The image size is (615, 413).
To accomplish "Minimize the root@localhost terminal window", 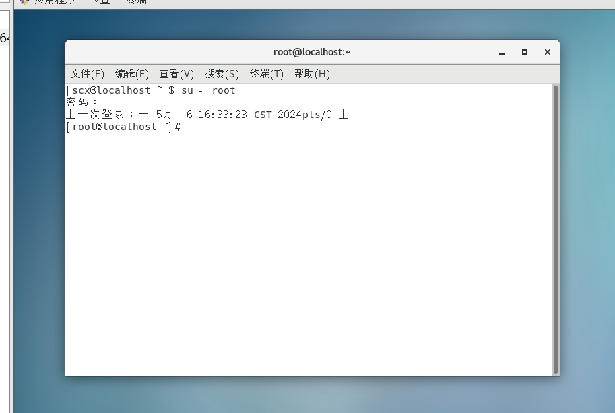I will pyautogui.click(x=501, y=52).
